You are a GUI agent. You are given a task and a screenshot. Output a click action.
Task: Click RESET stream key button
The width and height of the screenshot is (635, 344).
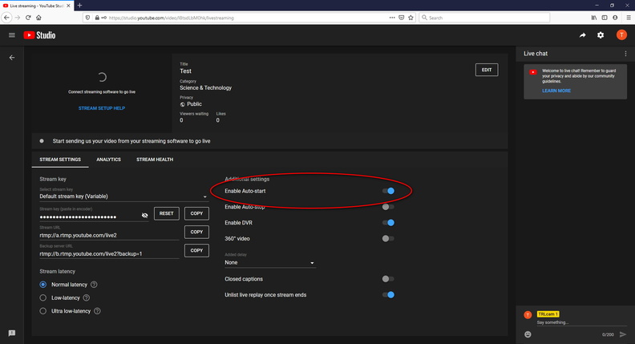click(x=167, y=213)
